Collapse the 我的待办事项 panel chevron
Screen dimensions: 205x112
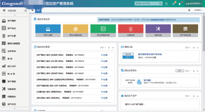[113, 48]
